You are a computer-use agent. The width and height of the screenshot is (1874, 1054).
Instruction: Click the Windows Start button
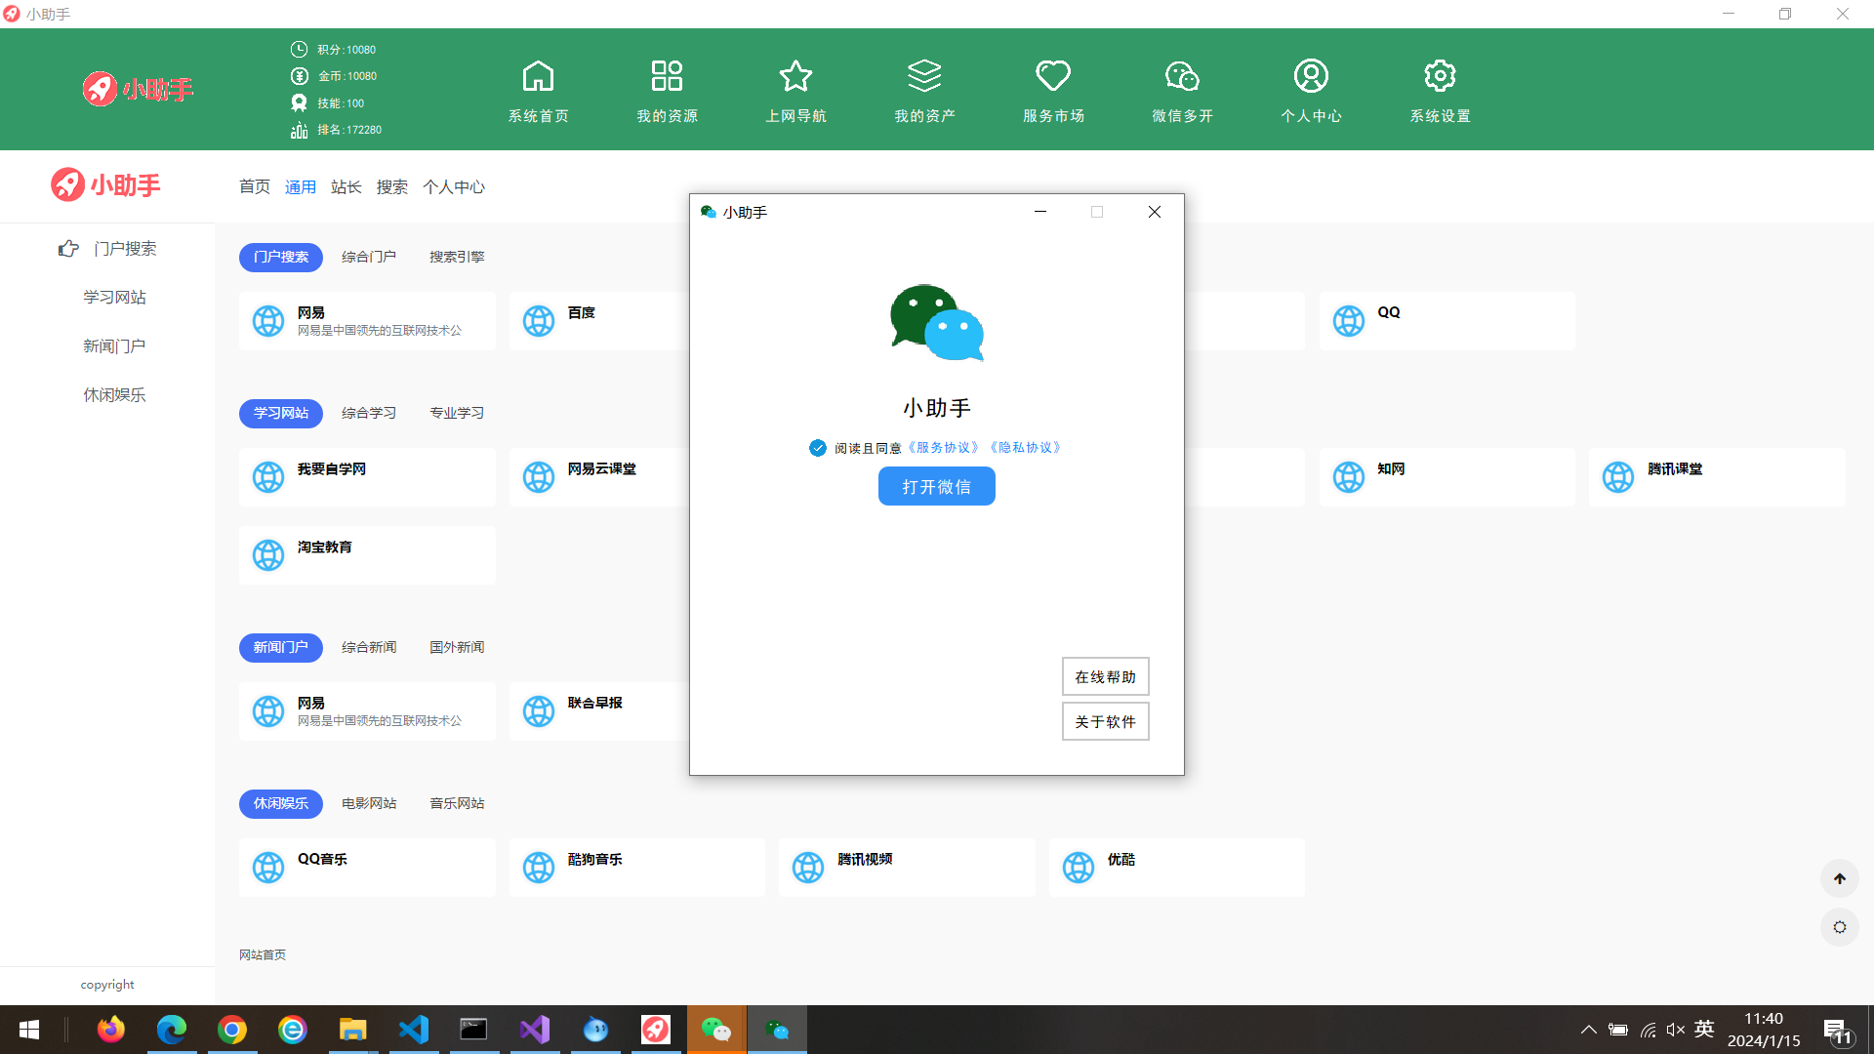pyautogui.click(x=29, y=1030)
